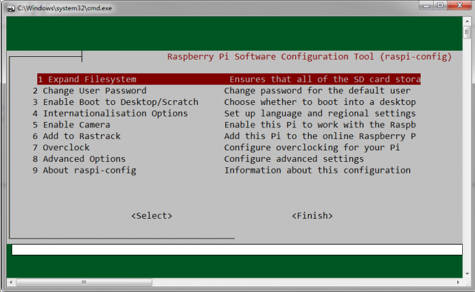Click the horizontal scrollbar thumb
The width and height of the screenshot is (475, 292).
[x=84, y=283]
